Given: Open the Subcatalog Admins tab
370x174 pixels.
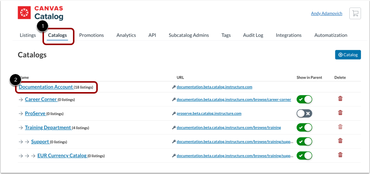Looking at the screenshot, I should [x=189, y=35].
